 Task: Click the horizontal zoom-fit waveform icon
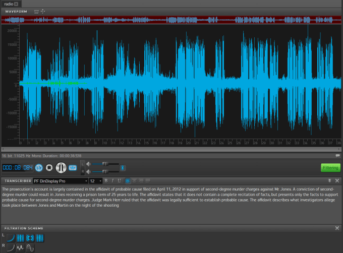pos(36,12)
